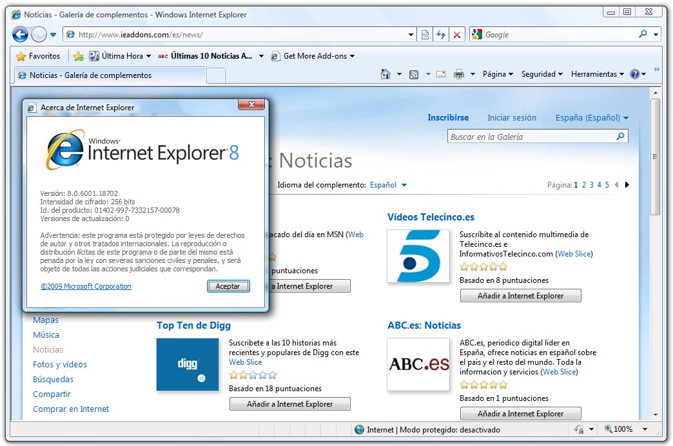Add ABC.es Noticias to Internet Explorer
The image size is (673, 446).
[521, 413]
